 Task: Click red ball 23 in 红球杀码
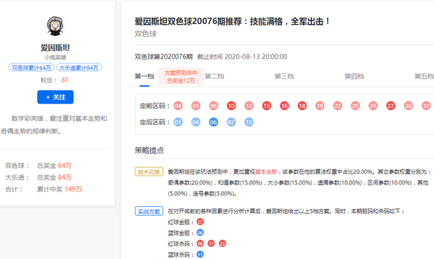tap(222, 244)
